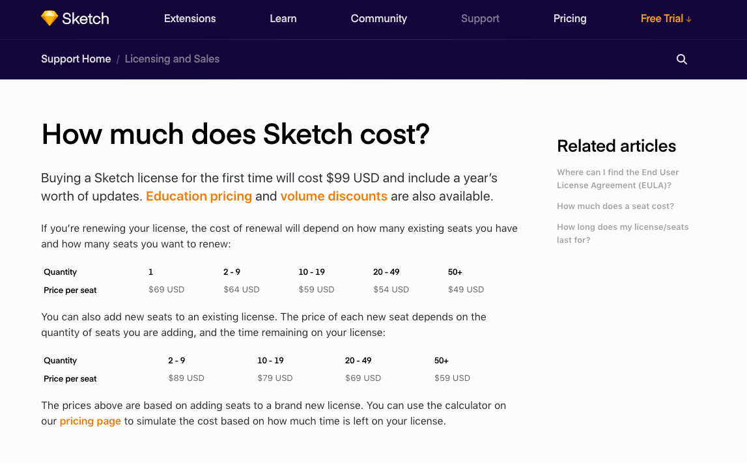Select the $49 USD renewal price cell
Image resolution: width=747 pixels, height=463 pixels.
pos(466,290)
